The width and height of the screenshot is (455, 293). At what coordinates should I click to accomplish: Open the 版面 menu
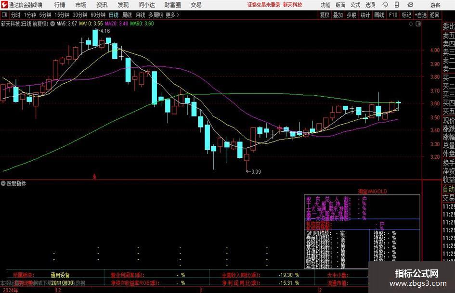point(340,5)
